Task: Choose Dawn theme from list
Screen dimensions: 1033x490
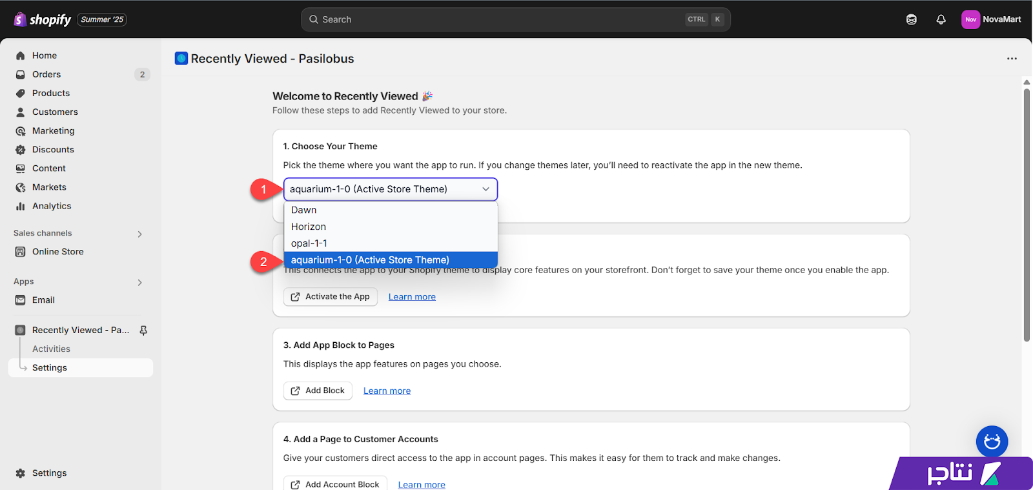Action: pyautogui.click(x=391, y=210)
